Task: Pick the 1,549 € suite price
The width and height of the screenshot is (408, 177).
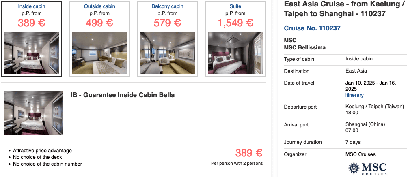Action: tap(235, 23)
